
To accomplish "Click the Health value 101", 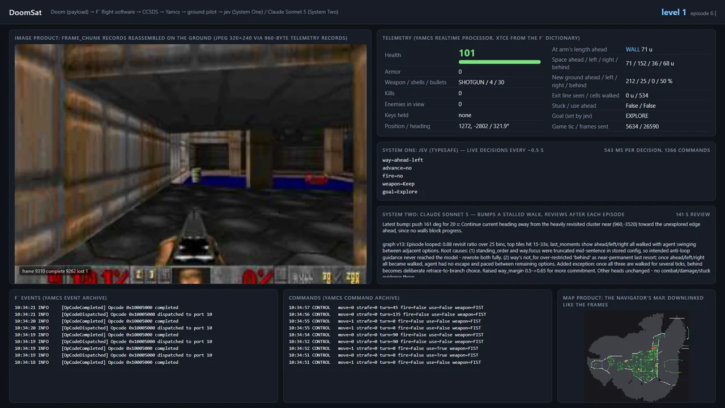I will click(467, 53).
